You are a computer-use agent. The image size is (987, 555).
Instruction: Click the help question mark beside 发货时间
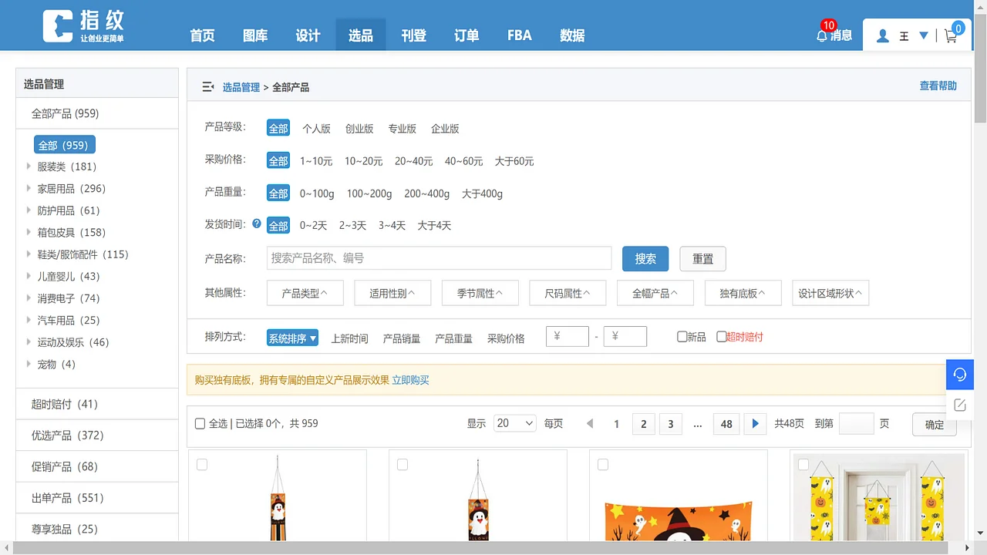pos(256,224)
